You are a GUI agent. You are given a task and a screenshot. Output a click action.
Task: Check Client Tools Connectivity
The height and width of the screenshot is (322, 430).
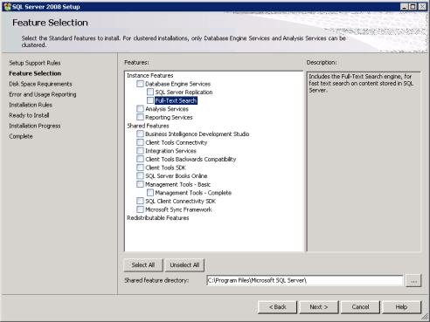pyautogui.click(x=140, y=142)
